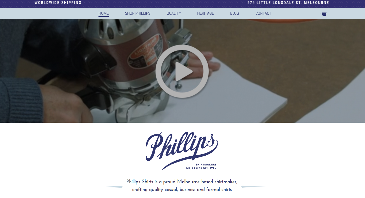Click the Phillips script logo
Image resolution: width=365 pixels, height=198 pixels.
click(182, 150)
